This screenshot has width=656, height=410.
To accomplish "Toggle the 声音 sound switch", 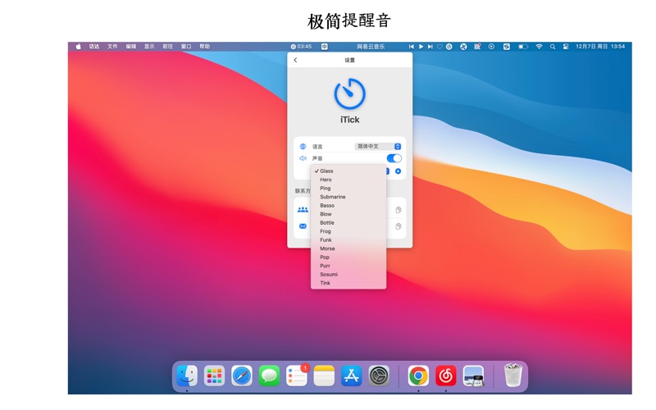I will (x=394, y=158).
